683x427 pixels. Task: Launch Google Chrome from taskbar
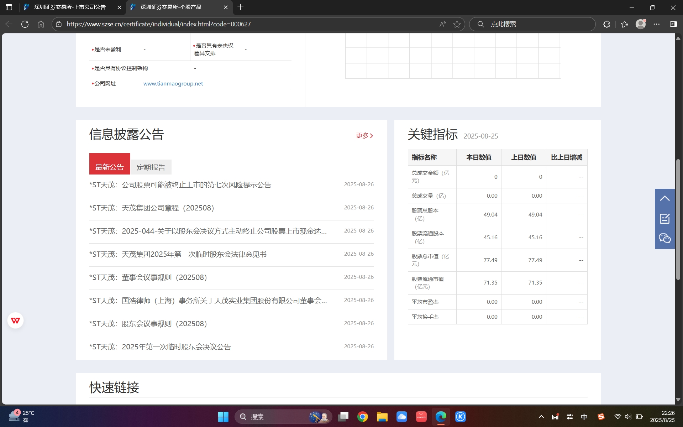point(363,417)
